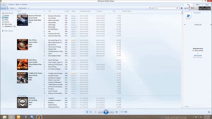
Task: Adjust the volume slider
Action: pyautogui.click(x=123, y=112)
